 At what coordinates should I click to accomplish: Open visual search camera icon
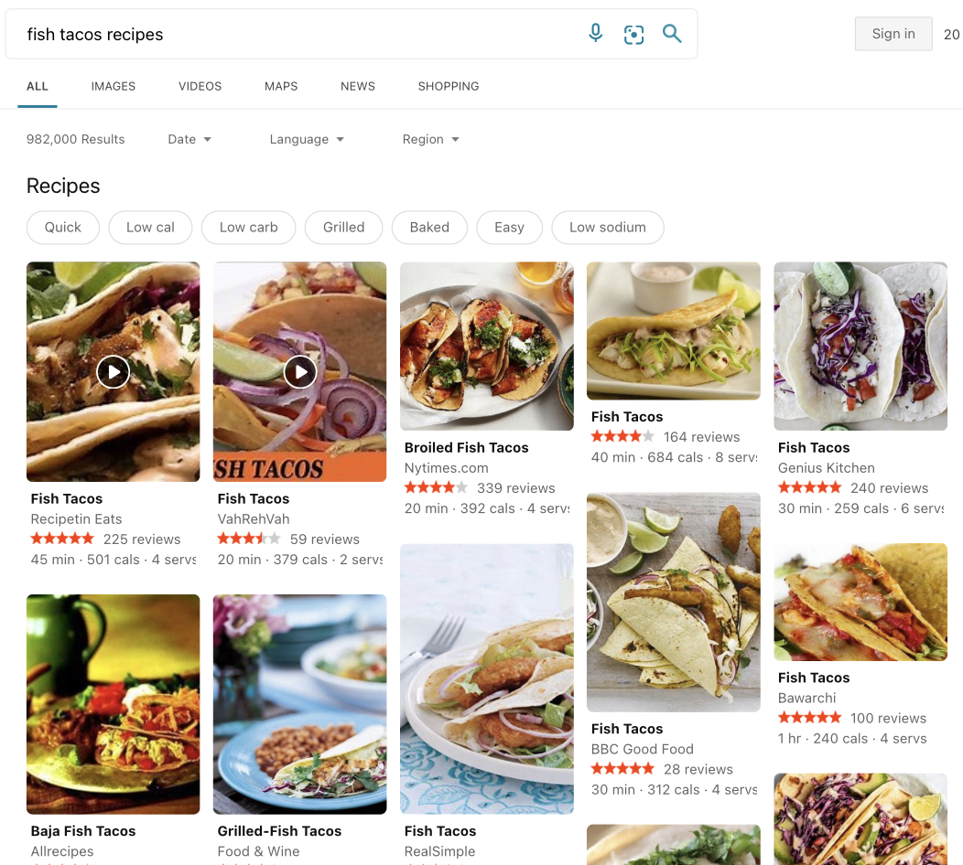[x=633, y=35]
